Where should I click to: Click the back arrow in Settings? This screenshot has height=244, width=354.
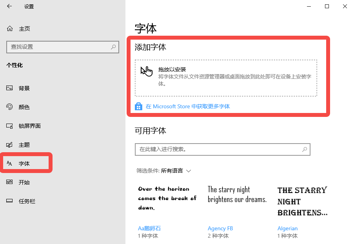[9, 6]
